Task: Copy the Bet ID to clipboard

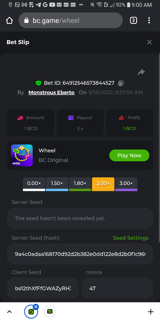Action: click(121, 83)
